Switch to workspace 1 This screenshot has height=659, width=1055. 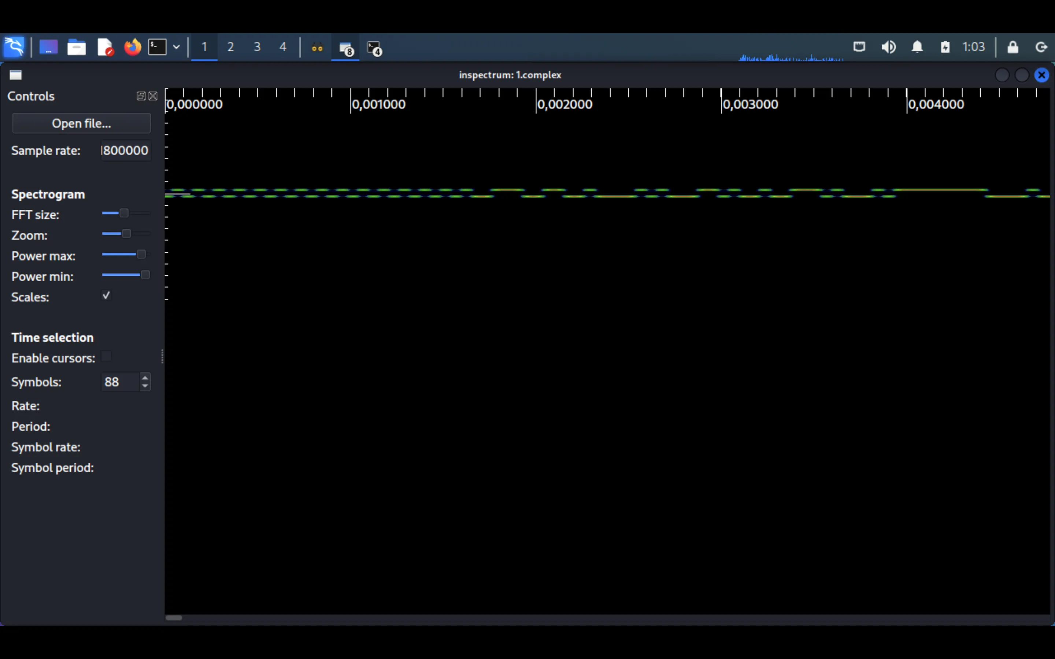point(204,47)
